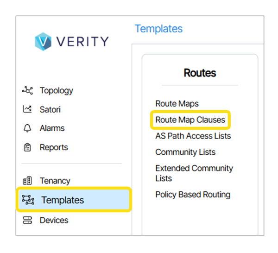Image resolution: width=278 pixels, height=253 pixels.
Task: Click the Tenancy building icon
Action: point(27,181)
